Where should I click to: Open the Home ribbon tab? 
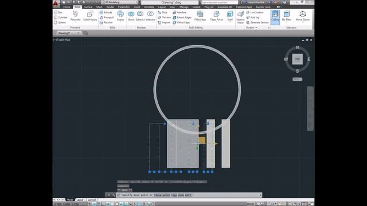[x=67, y=7]
